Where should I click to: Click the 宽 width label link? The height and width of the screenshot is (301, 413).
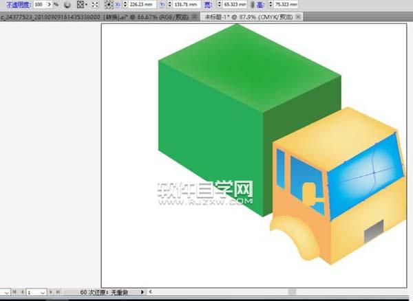click(x=209, y=4)
